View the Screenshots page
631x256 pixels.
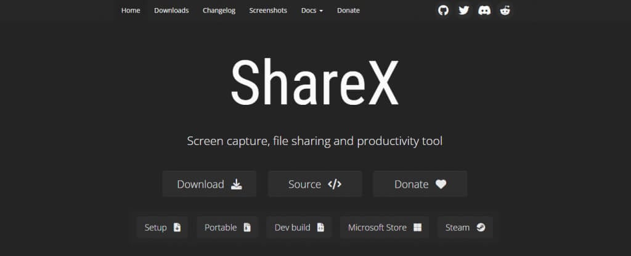tap(268, 10)
